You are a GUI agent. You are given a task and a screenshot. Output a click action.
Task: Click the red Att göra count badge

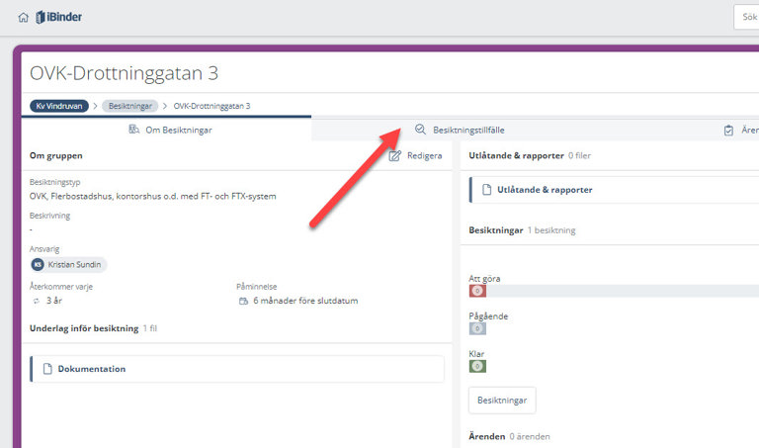pyautogui.click(x=477, y=291)
